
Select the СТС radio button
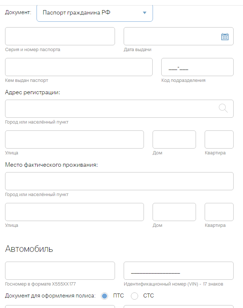click(x=135, y=296)
